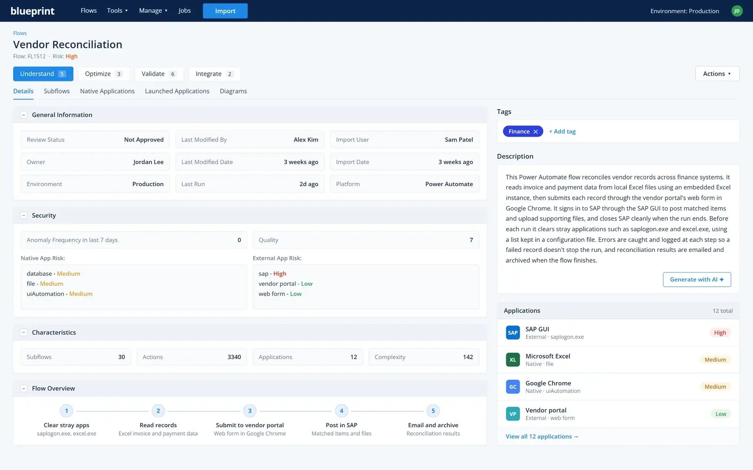
Task: Click the Environment: Production label
Action: 685,11
